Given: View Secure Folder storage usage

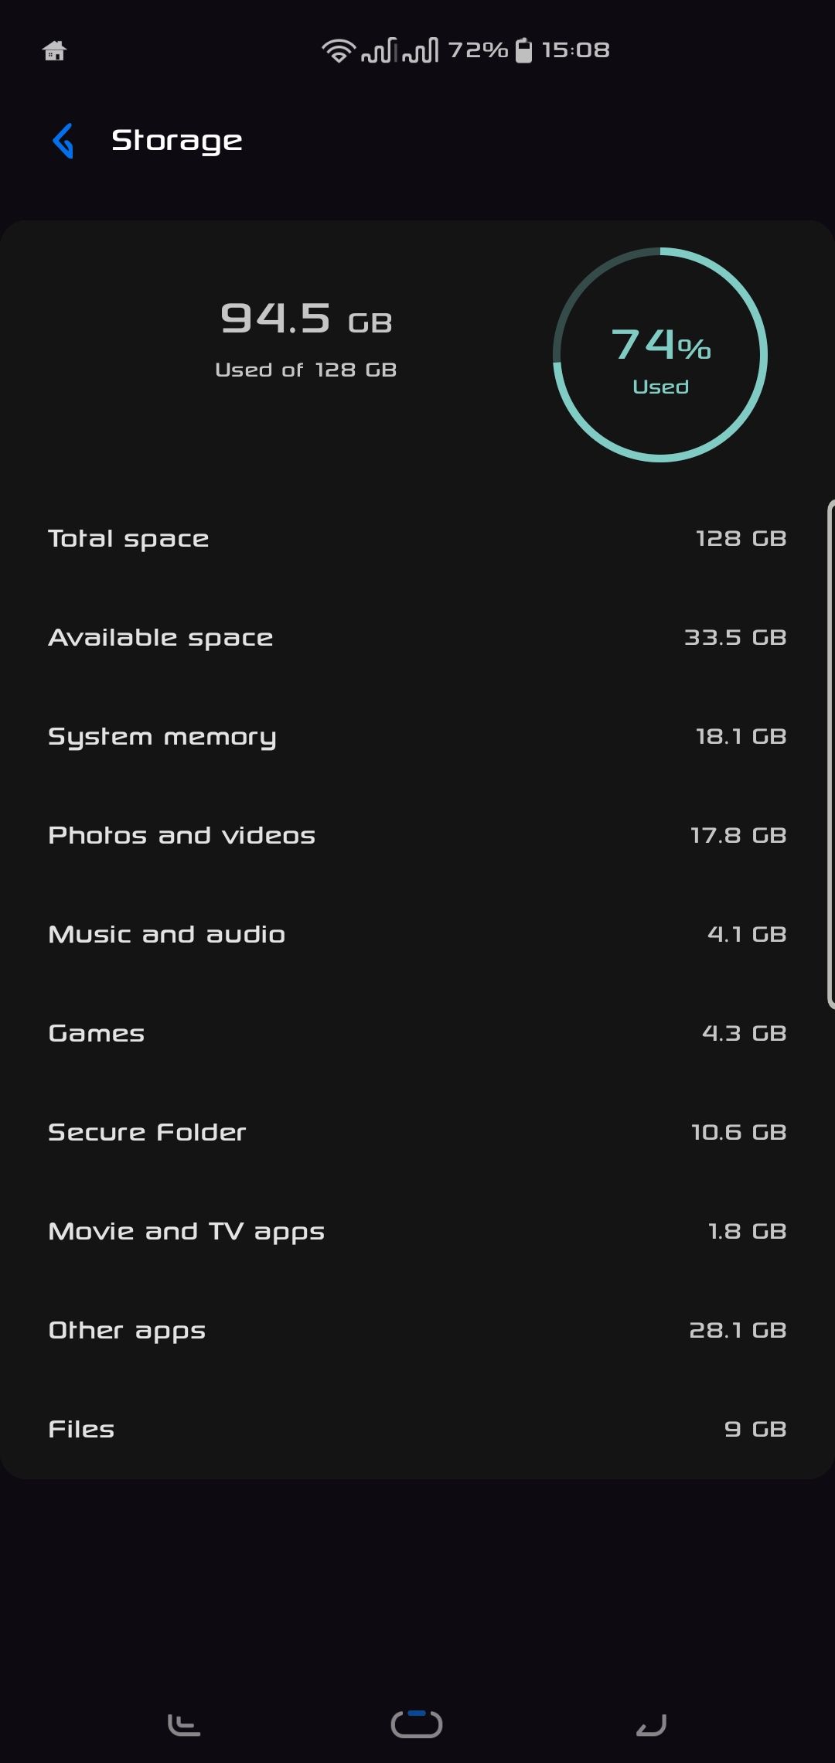Looking at the screenshot, I should click(417, 1132).
